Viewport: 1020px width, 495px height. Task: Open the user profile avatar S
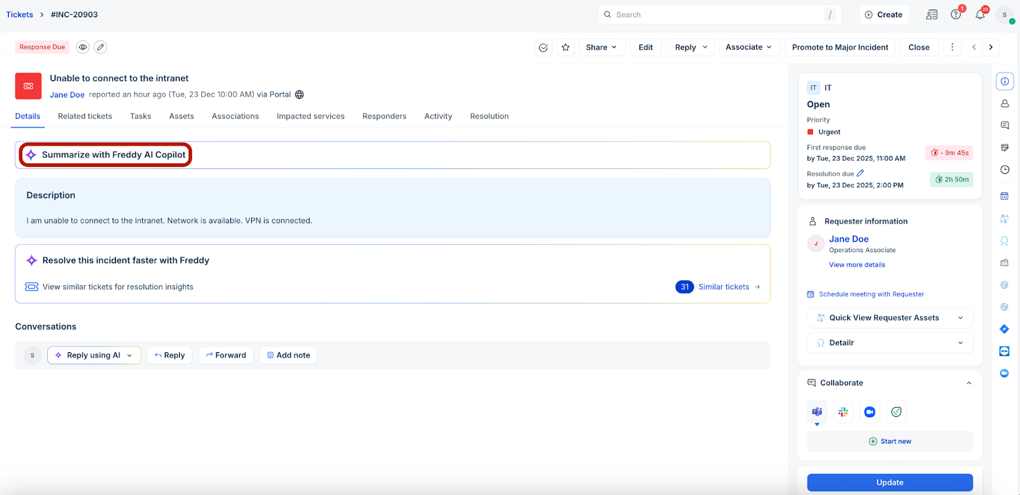1005,15
